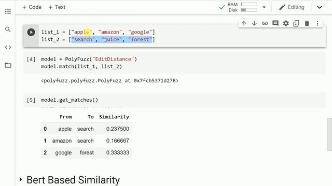
Task: Add a comment to the cell
Action: [x=275, y=23]
